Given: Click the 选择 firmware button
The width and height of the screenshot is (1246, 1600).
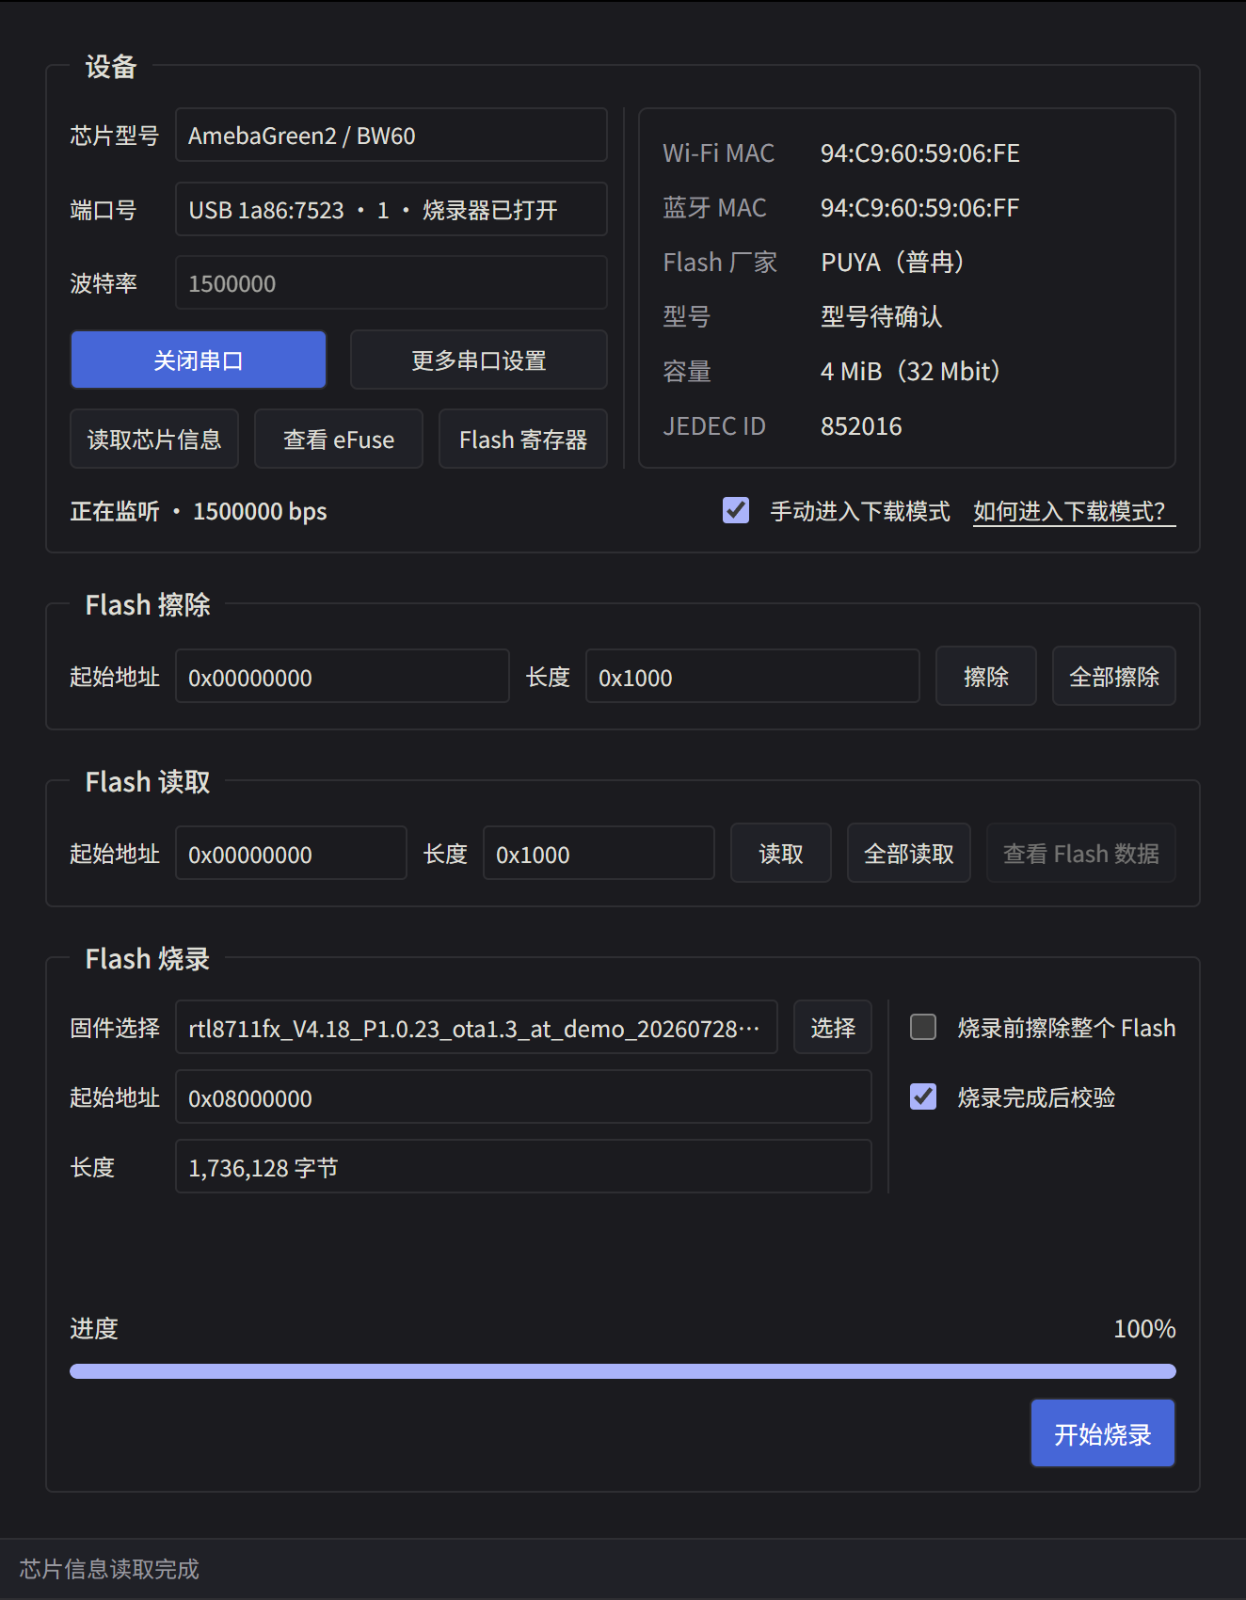Looking at the screenshot, I should pyautogui.click(x=833, y=1027).
